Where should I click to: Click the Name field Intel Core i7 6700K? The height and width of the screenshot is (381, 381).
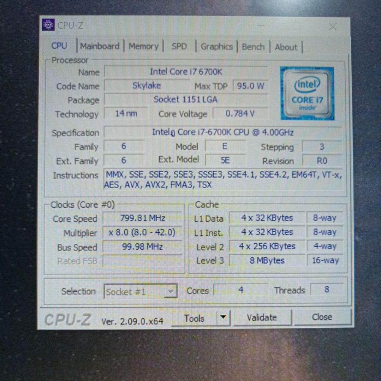coord(186,72)
